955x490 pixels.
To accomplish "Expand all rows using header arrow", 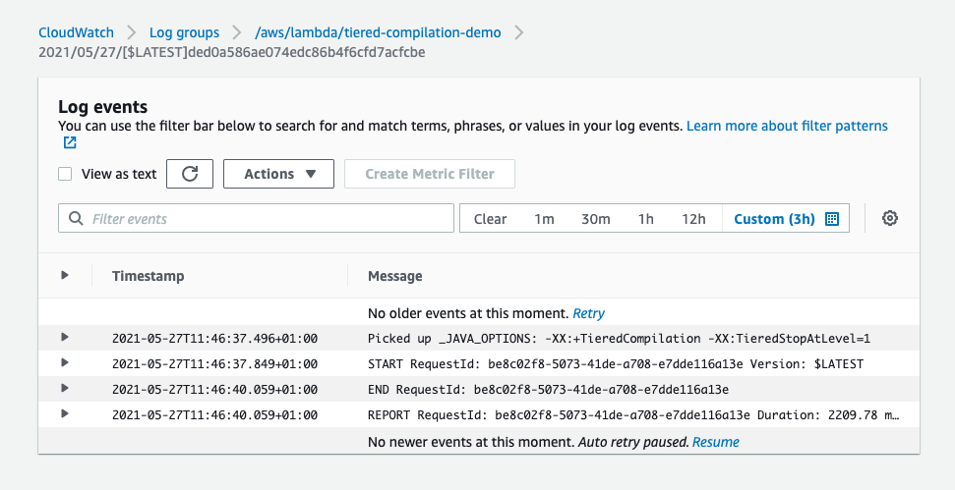I will click(x=65, y=276).
